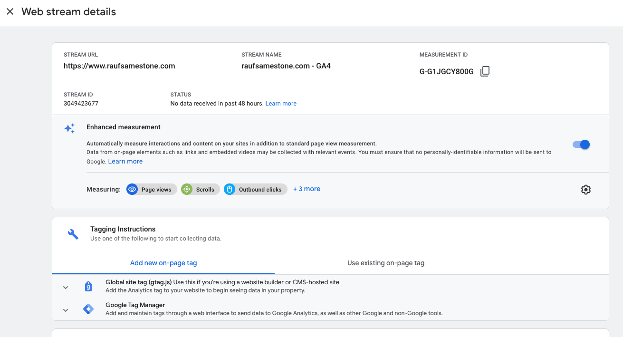Screen dimensions: 623x337
Task: Select the Outbound clicks chip
Action: click(256, 189)
